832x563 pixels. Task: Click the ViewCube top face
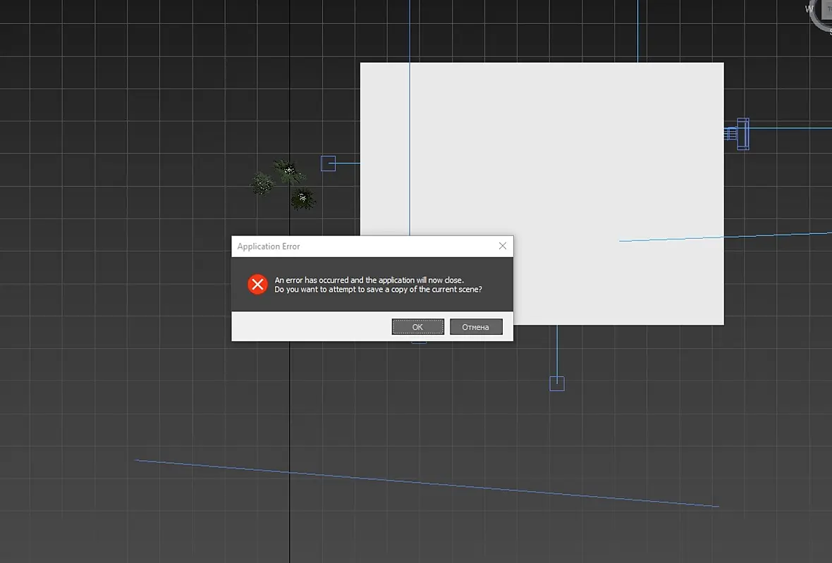click(826, 10)
